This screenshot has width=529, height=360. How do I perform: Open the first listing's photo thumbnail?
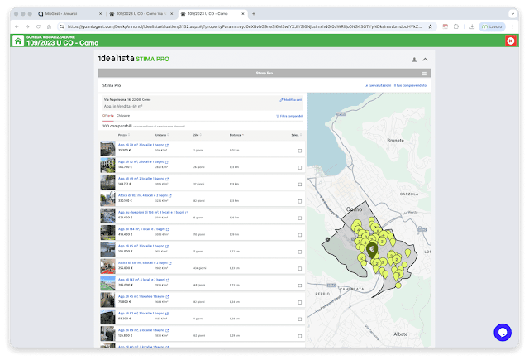[107, 148]
